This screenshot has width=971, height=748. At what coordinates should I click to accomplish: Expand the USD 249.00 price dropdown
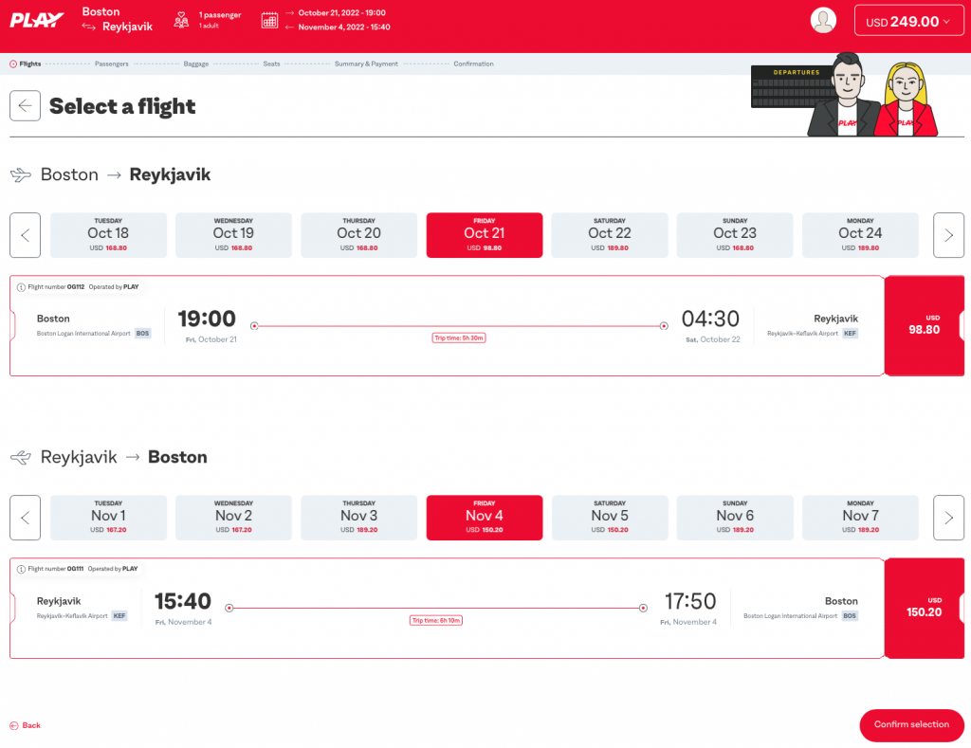pyautogui.click(x=908, y=21)
